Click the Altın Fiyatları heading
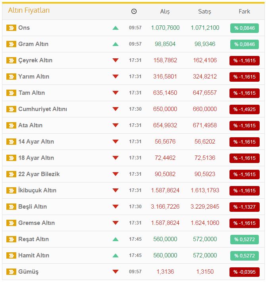The height and width of the screenshot is (282, 266). [x=29, y=11]
